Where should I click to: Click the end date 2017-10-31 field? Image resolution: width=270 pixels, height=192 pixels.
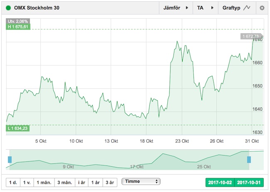click(249, 182)
